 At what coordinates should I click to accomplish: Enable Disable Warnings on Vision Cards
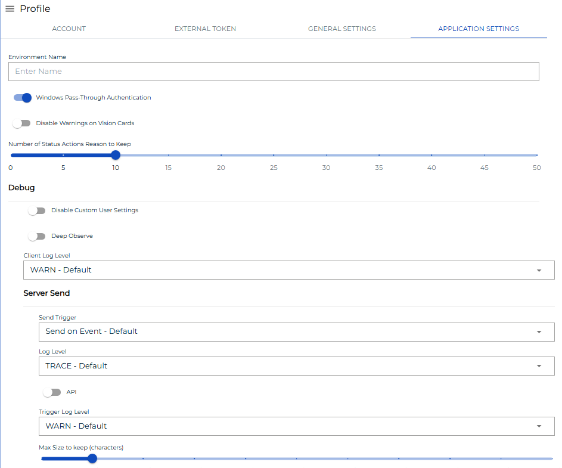21,123
